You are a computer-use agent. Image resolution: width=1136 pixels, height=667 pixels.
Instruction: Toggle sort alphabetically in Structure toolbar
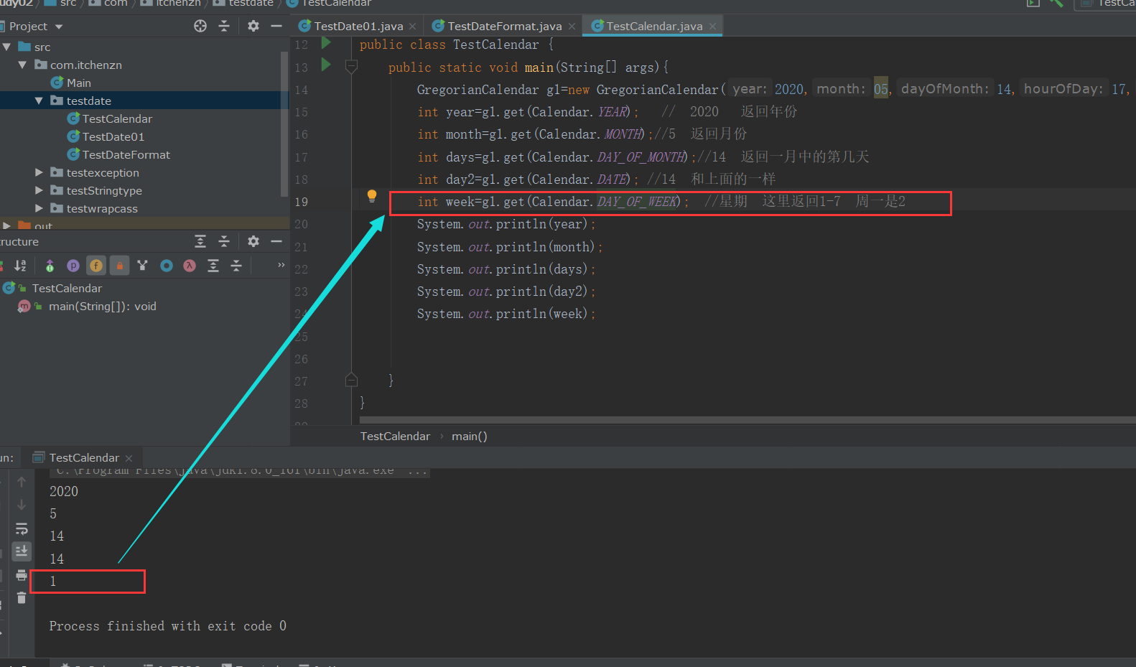(20, 266)
